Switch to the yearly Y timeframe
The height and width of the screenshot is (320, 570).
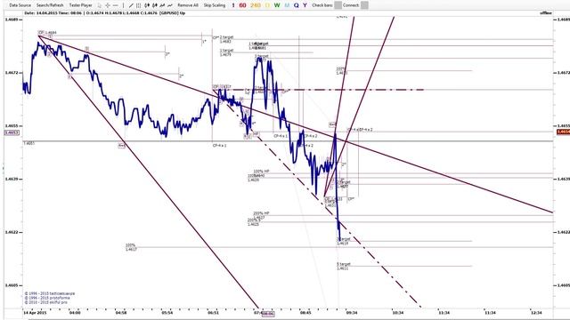click(305, 5)
